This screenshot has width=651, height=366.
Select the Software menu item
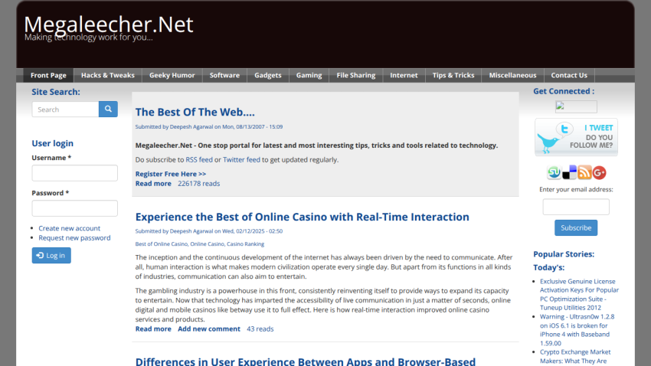point(224,75)
